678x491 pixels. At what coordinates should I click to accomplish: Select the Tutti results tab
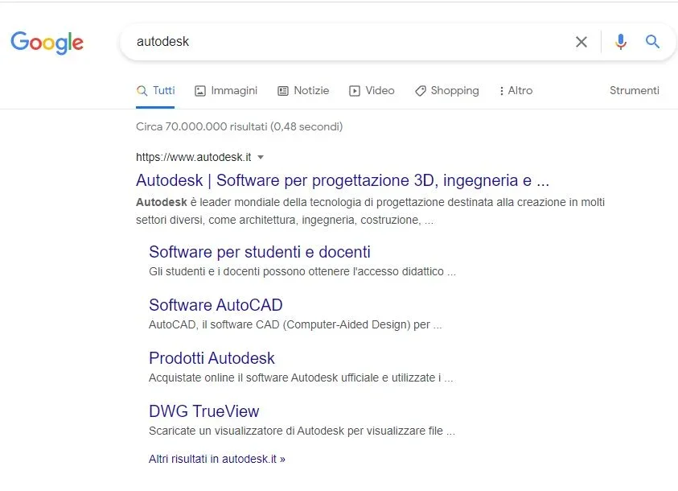point(156,91)
